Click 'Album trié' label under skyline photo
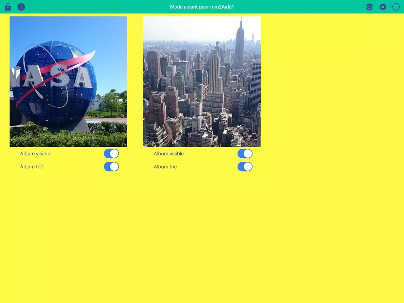The image size is (404, 303). (165, 167)
